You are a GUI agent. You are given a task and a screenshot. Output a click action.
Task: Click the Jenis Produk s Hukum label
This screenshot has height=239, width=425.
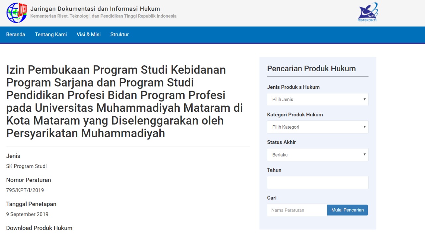pyautogui.click(x=293, y=87)
